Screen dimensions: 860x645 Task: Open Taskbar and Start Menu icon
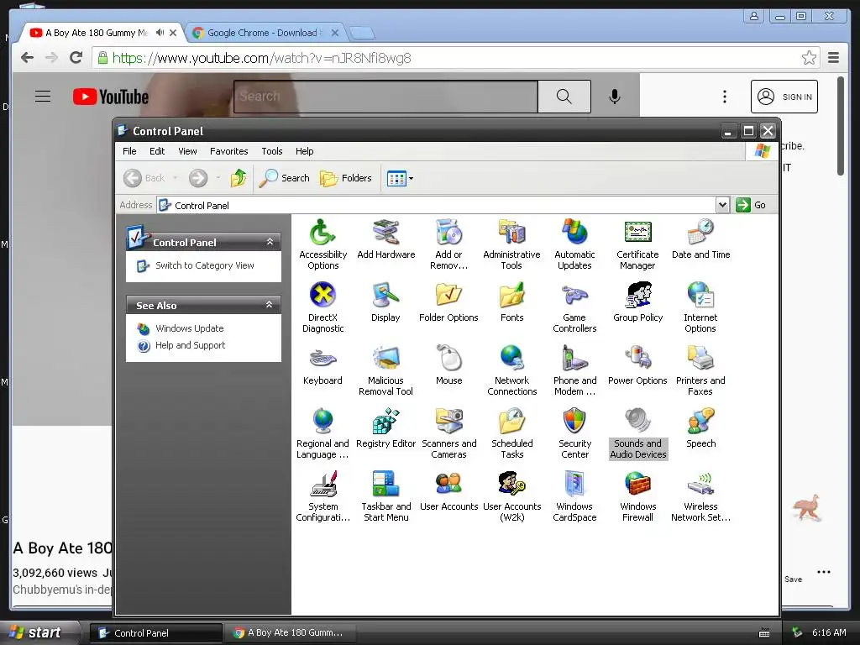385,497
